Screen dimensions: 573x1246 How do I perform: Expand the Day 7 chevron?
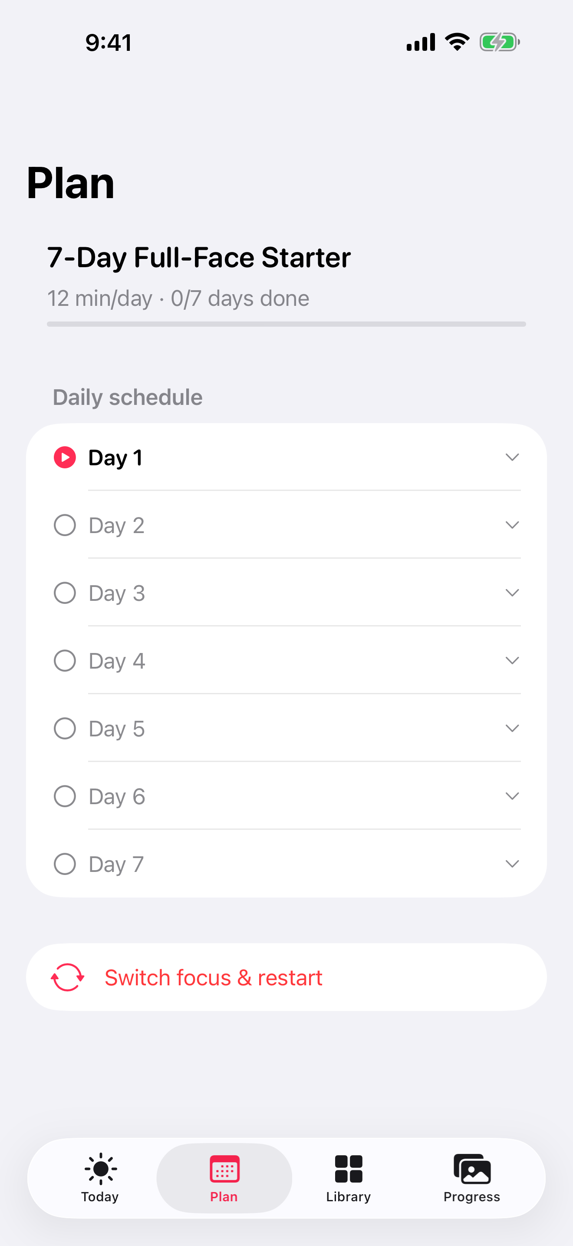pos(512,863)
